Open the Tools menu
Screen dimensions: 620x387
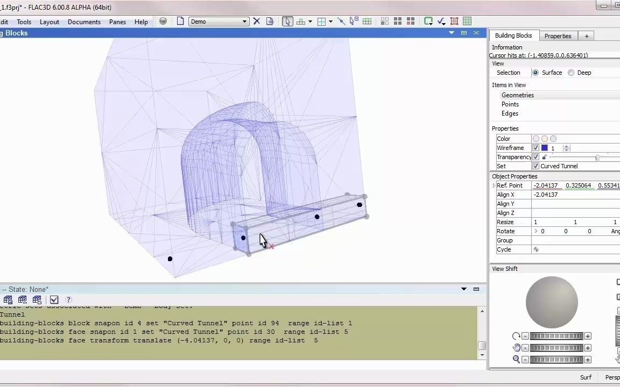24,21
